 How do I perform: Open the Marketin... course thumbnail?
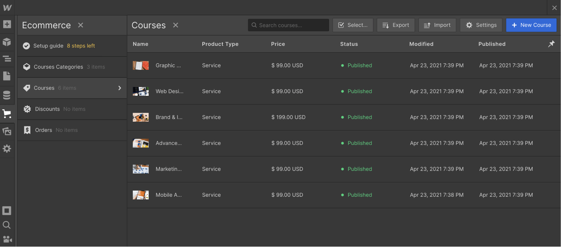click(141, 169)
